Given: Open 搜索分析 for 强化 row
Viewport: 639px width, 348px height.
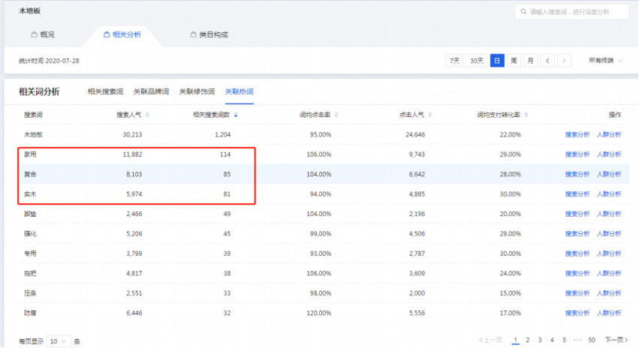Looking at the screenshot, I should 577,234.
